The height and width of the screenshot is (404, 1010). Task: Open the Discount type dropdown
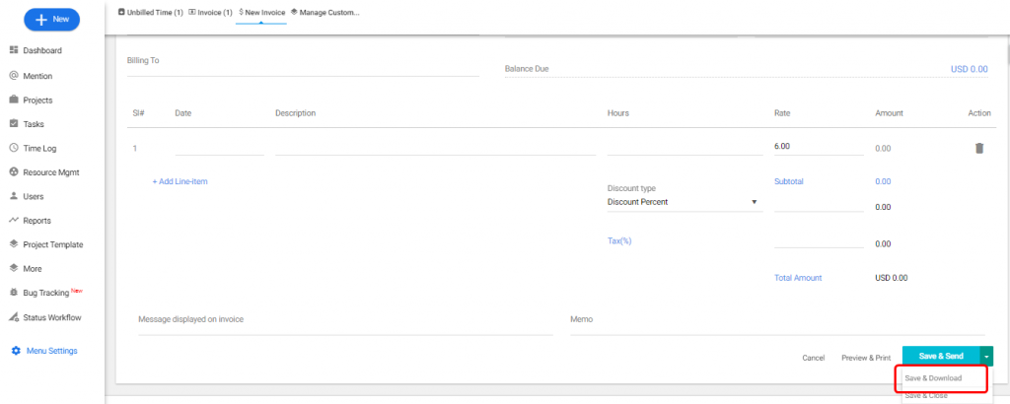(685, 202)
